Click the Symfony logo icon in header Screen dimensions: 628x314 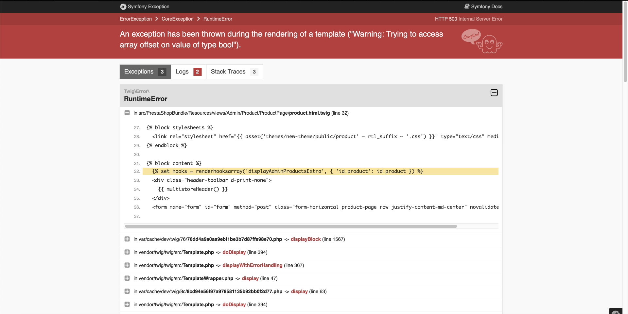[123, 7]
